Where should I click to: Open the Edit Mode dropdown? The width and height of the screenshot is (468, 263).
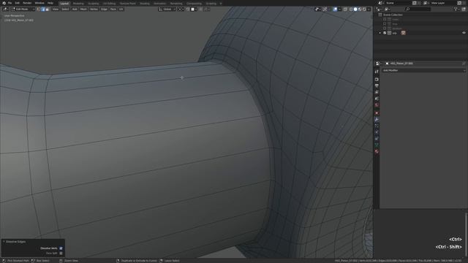pyautogui.click(x=23, y=9)
